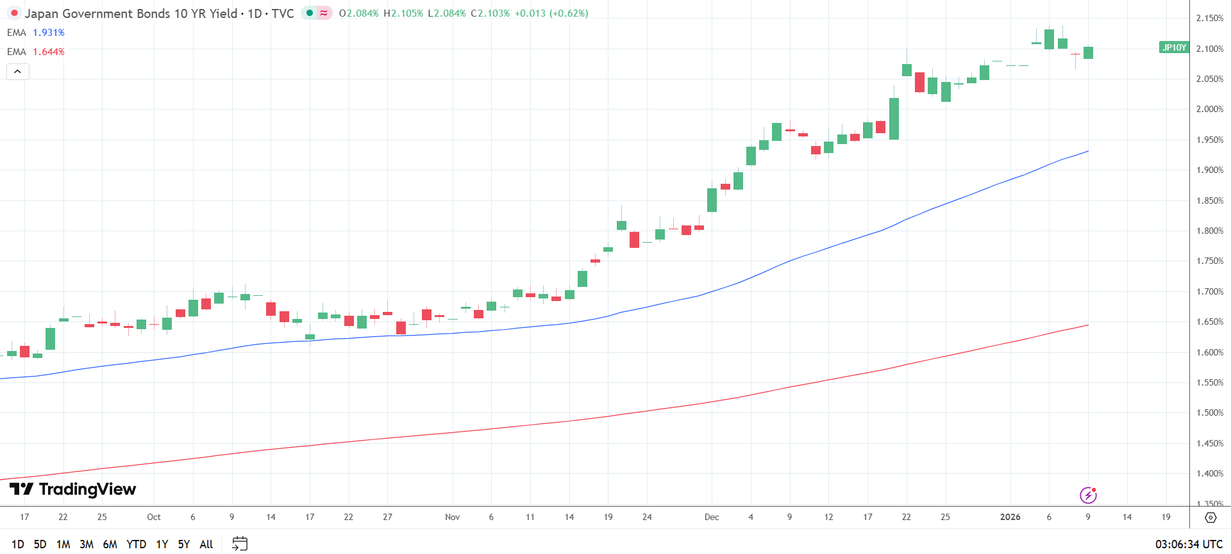The width and height of the screenshot is (1231, 554).
Task: Open TradingView logo link
Action: (x=72, y=489)
